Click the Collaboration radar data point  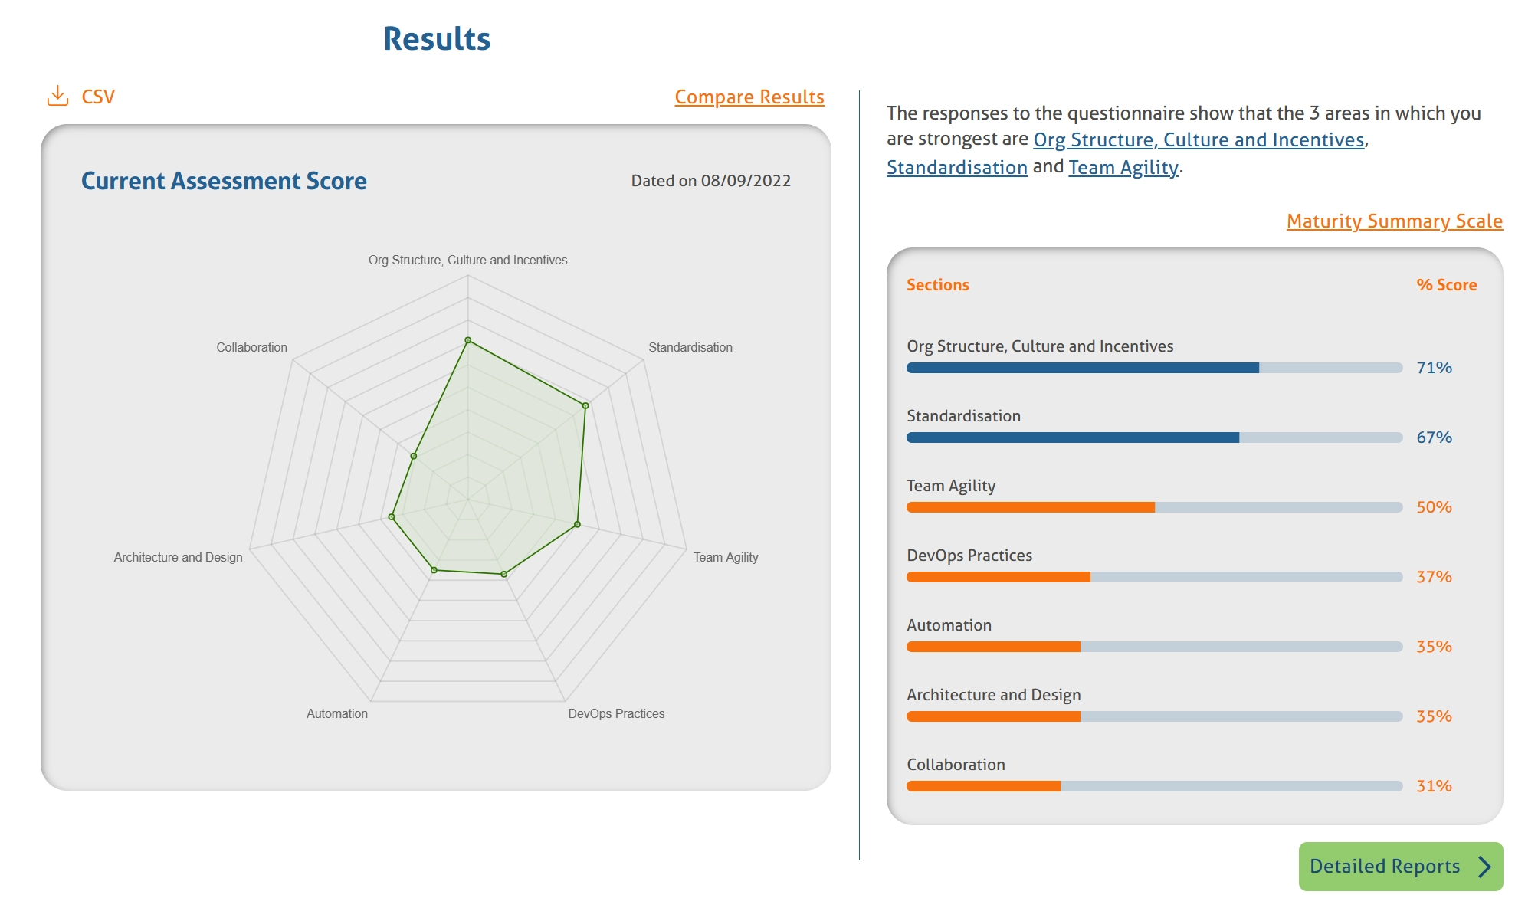[414, 456]
